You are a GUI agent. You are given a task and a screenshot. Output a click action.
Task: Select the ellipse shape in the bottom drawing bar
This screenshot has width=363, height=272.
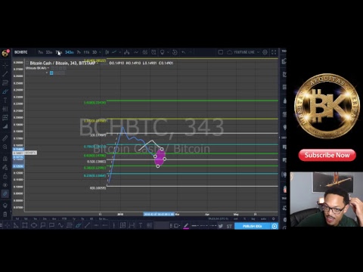(34, 225)
